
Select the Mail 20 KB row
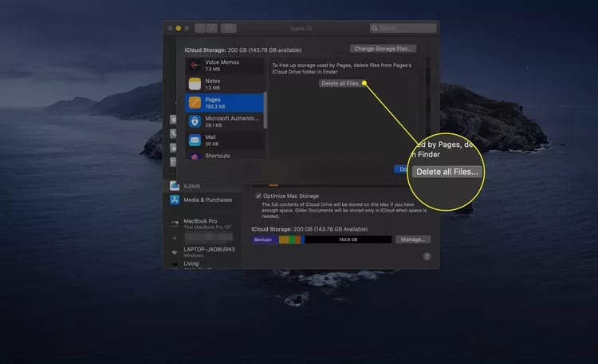pos(224,140)
